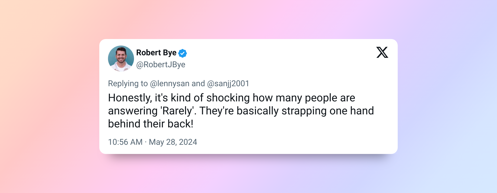Click the blue verified checkmark badge
497x193 pixels.
(x=182, y=53)
